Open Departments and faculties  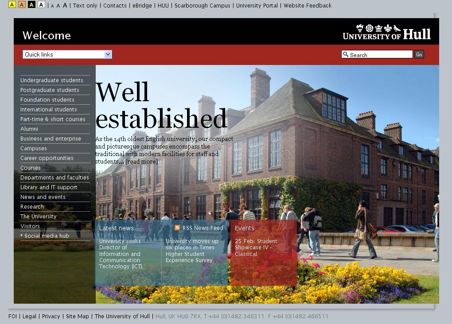(x=55, y=178)
